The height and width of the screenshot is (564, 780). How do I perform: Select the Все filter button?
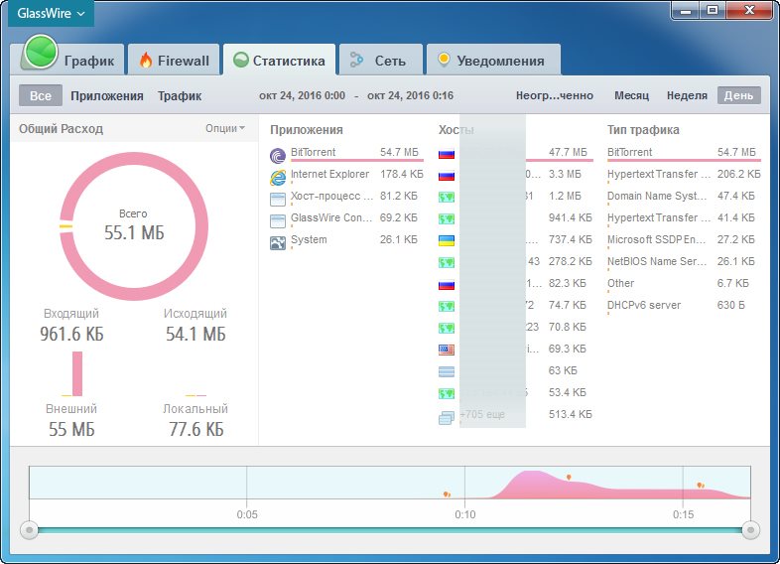pyautogui.click(x=41, y=95)
